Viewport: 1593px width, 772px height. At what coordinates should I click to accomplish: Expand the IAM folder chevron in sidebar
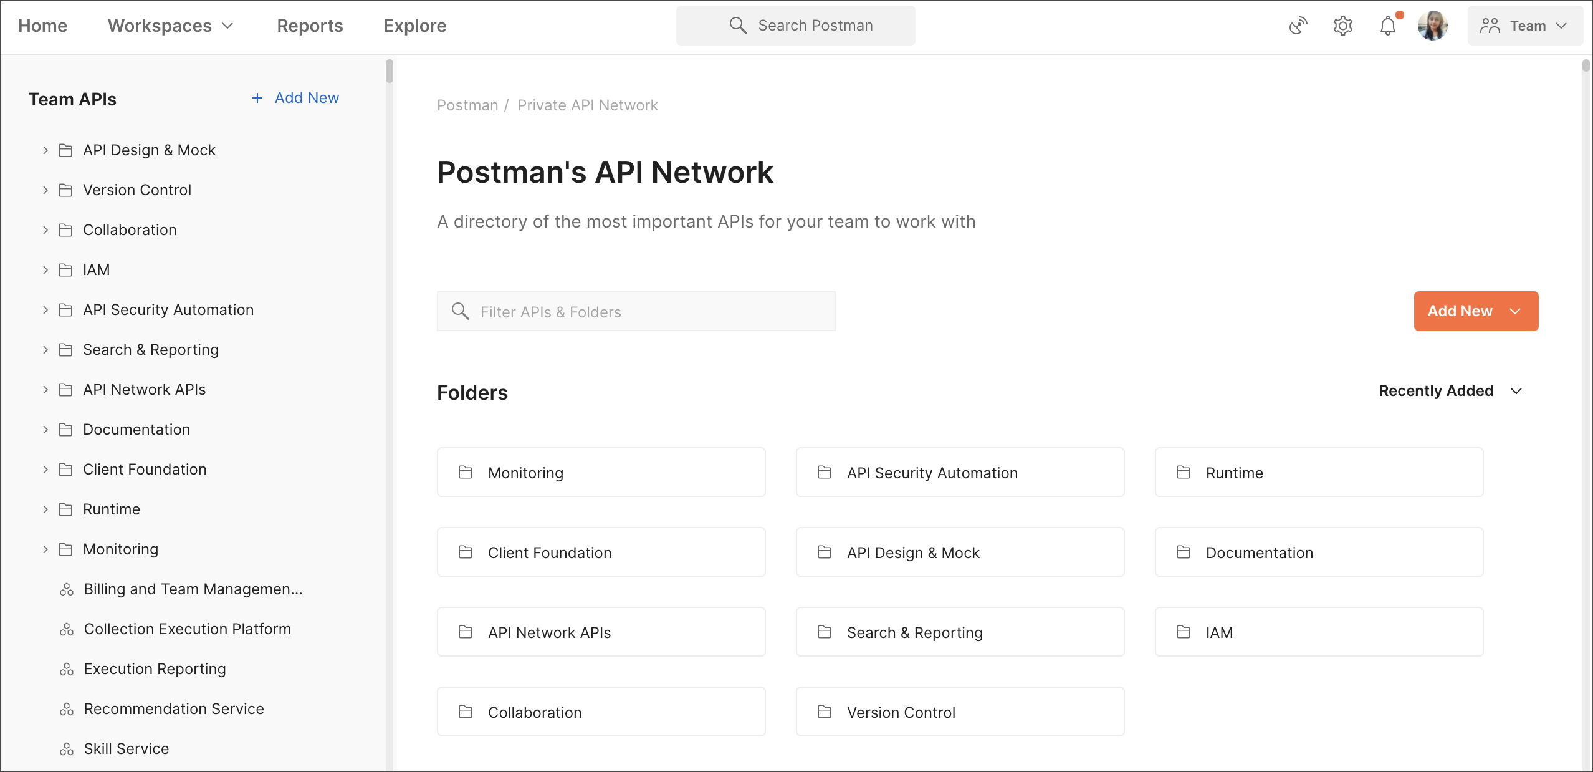[45, 270]
